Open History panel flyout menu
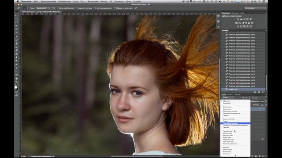282x158 pixels. (266, 30)
